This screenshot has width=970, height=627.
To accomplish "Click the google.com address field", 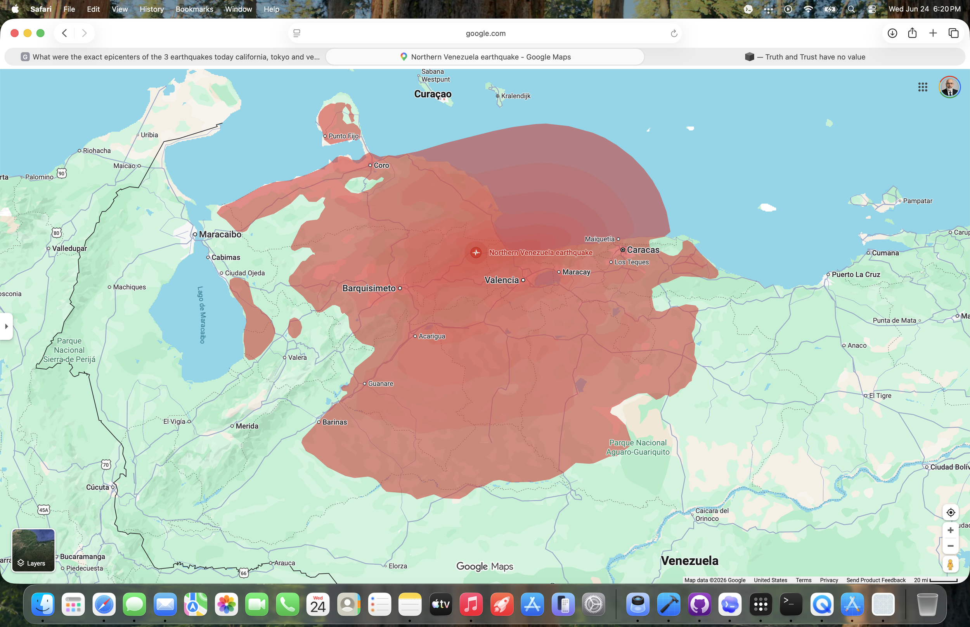I will click(485, 33).
